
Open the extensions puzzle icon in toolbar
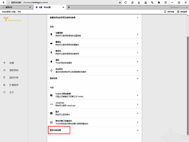coord(159,2)
